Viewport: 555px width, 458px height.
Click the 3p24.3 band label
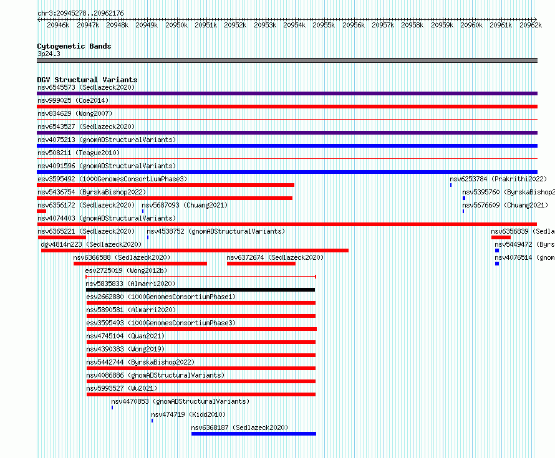tap(49, 54)
